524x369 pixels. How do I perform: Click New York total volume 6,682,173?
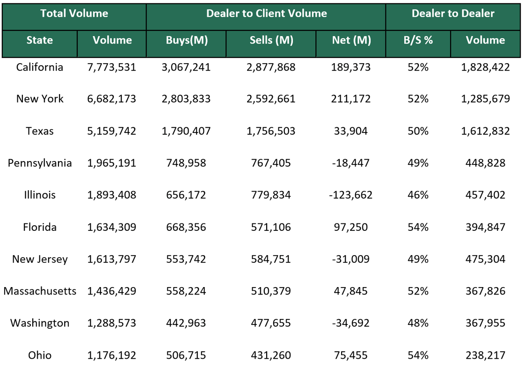coord(112,99)
